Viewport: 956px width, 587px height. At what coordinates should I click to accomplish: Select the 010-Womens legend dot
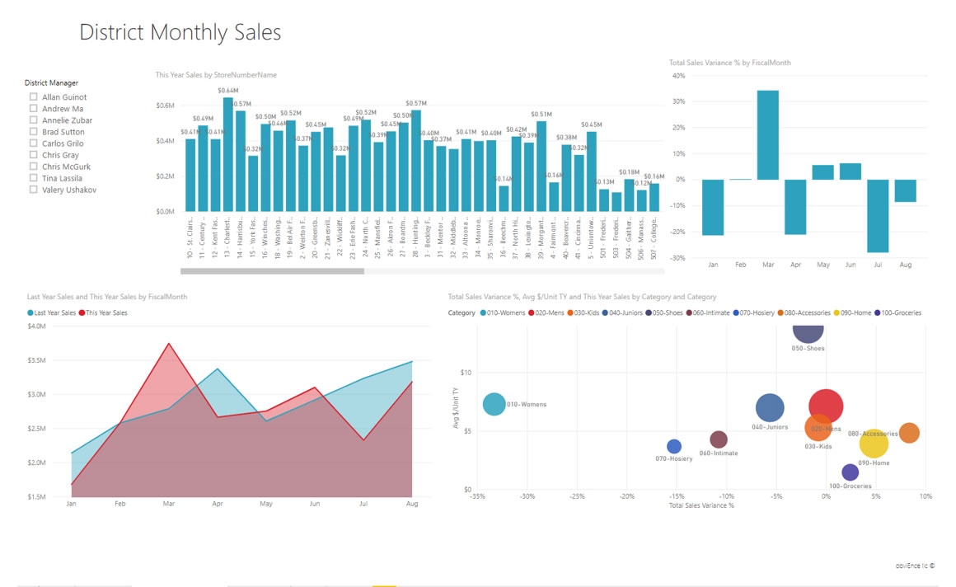[484, 313]
